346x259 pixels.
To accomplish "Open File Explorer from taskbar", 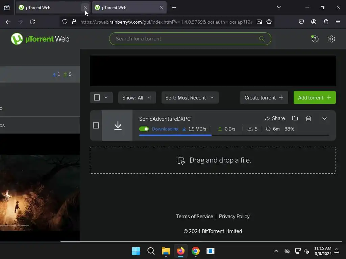I will [166, 251].
